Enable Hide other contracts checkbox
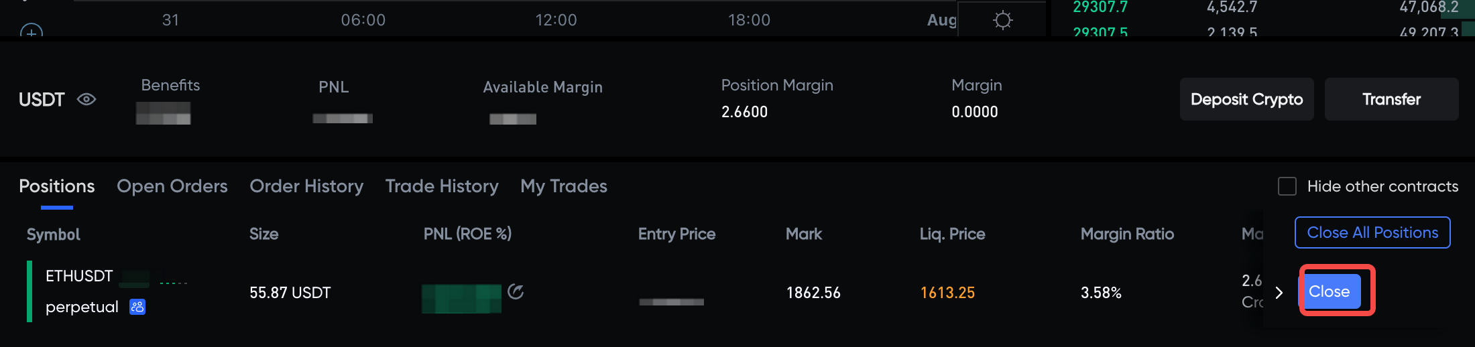 pos(1287,186)
